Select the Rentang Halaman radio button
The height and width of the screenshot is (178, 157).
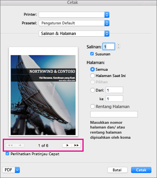pos(92,106)
